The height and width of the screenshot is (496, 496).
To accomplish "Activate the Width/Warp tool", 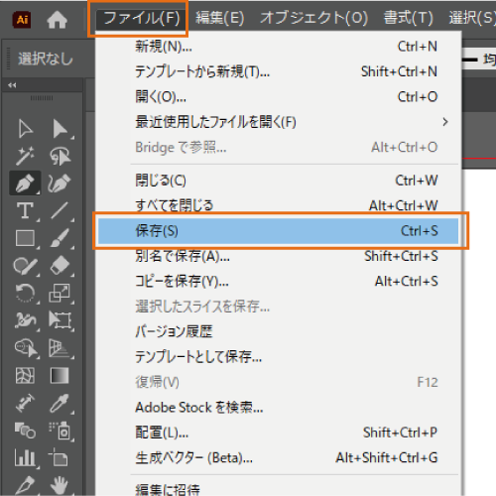I will pyautogui.click(x=25, y=320).
